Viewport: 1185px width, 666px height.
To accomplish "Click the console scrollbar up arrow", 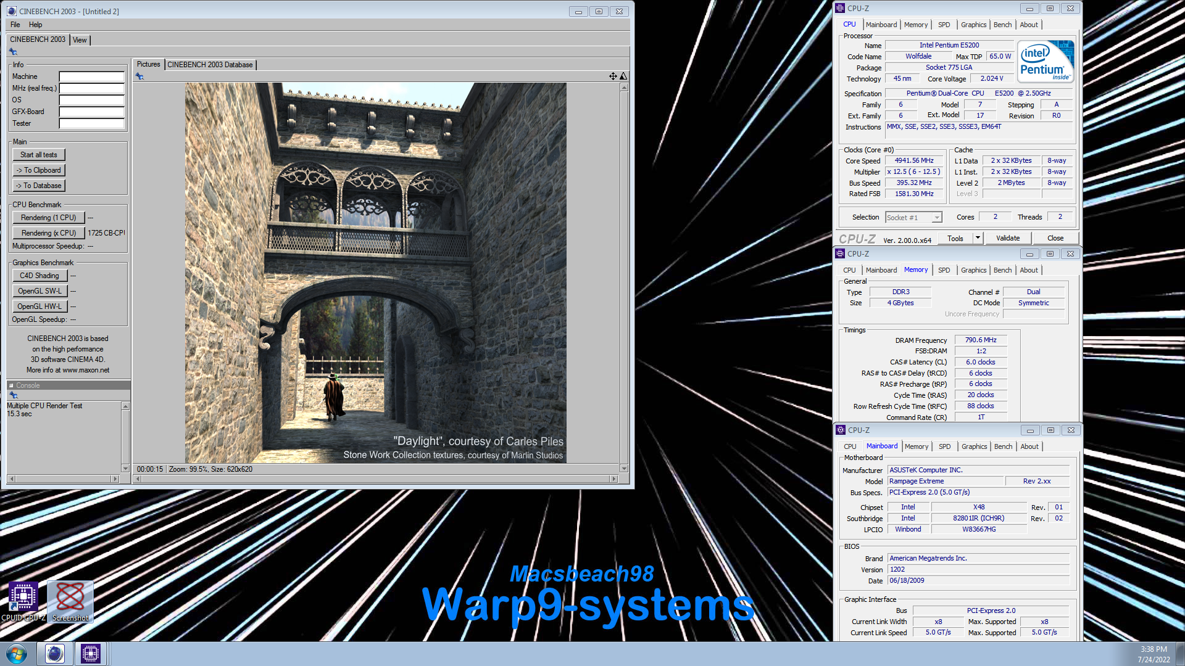I will [x=125, y=406].
